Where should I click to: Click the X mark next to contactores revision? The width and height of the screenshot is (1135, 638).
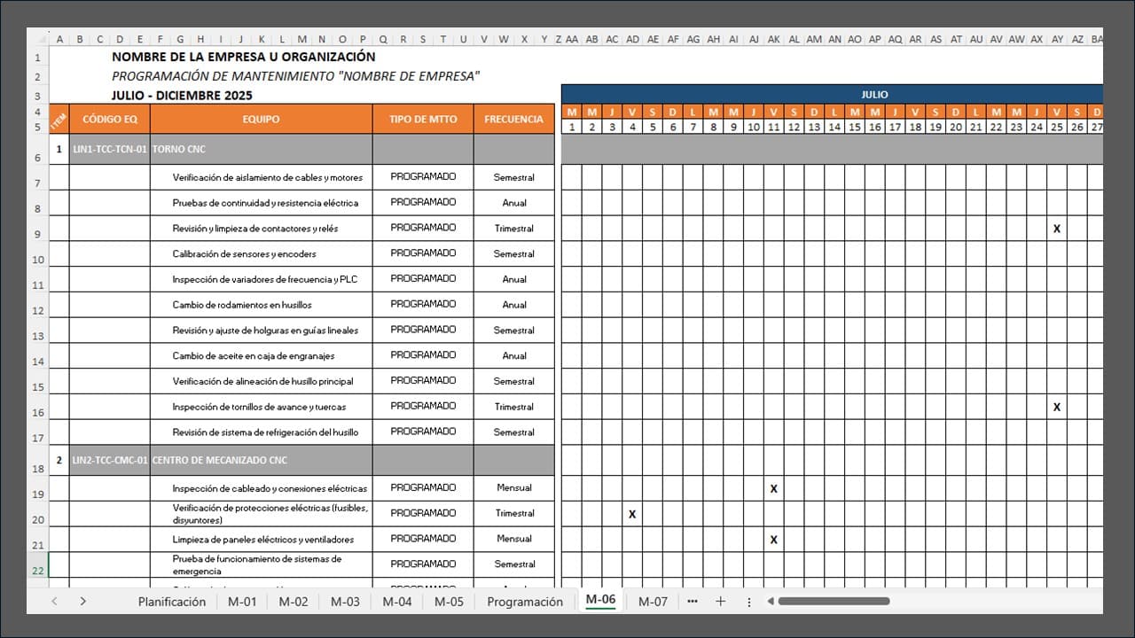[x=1056, y=229]
